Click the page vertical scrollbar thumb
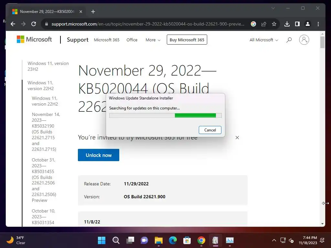The height and width of the screenshot is (248, 331). (x=322, y=42)
